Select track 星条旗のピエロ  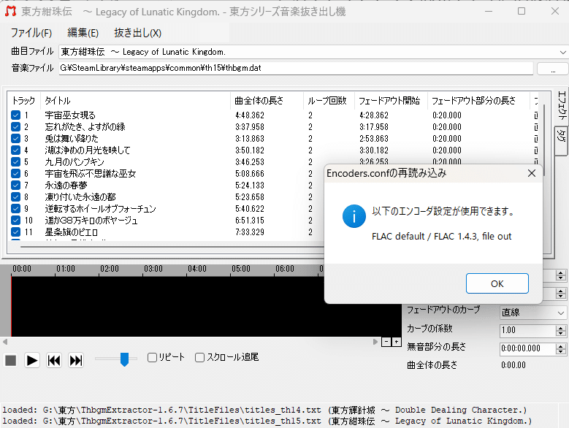[71, 232]
